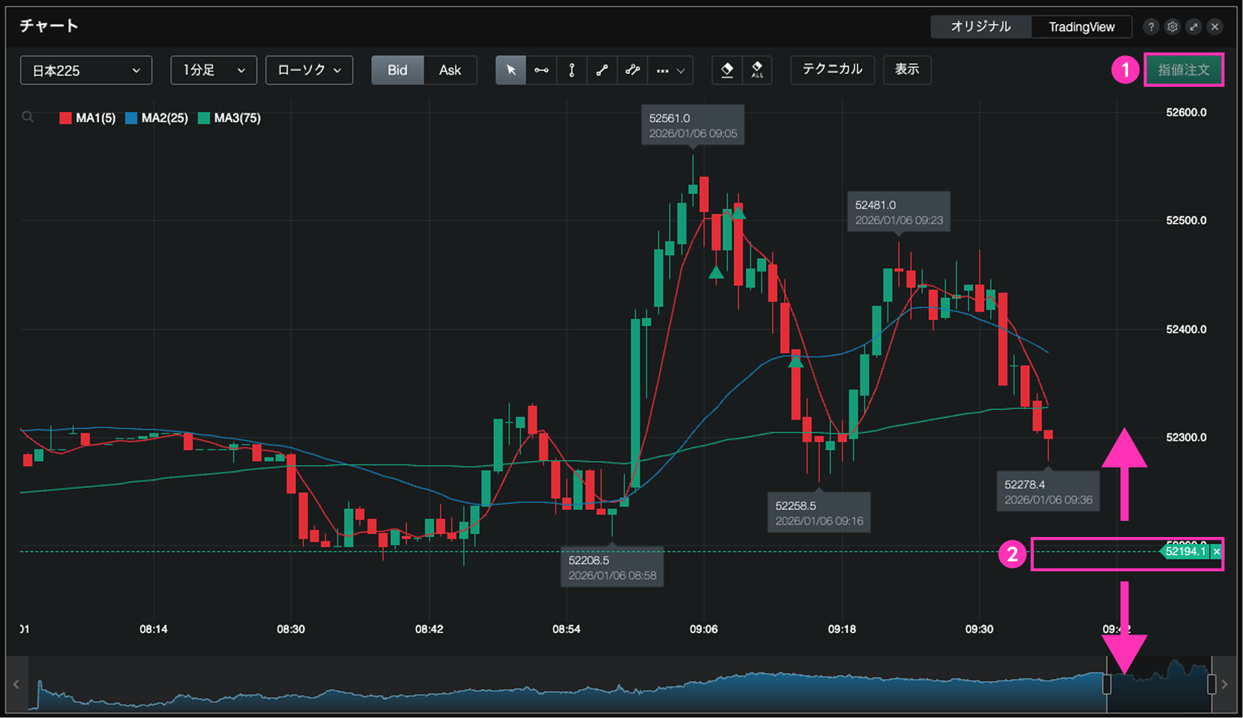
Task: Open chart help question mark icon
Action: click(1151, 27)
